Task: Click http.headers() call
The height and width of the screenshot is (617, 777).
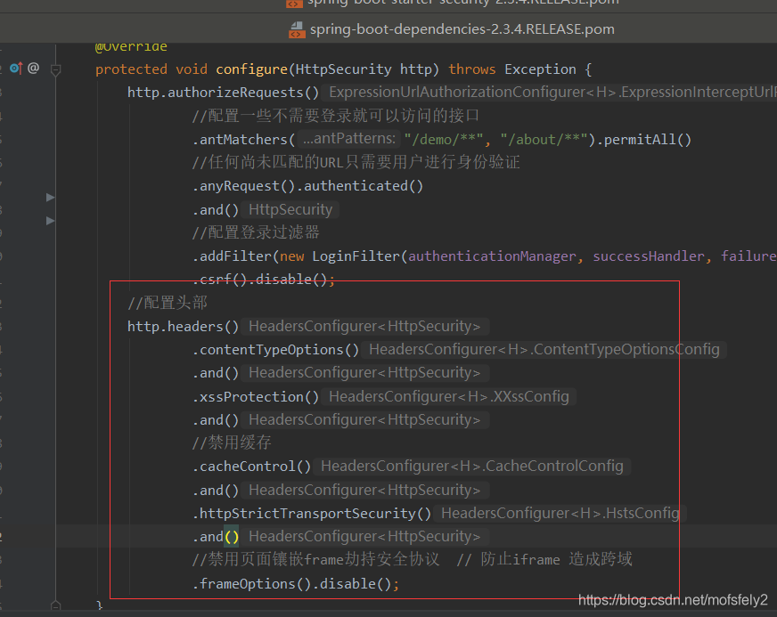Action: point(183,327)
